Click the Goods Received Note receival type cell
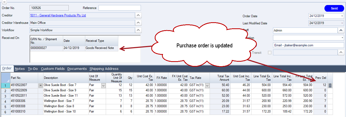 coord(101,48)
